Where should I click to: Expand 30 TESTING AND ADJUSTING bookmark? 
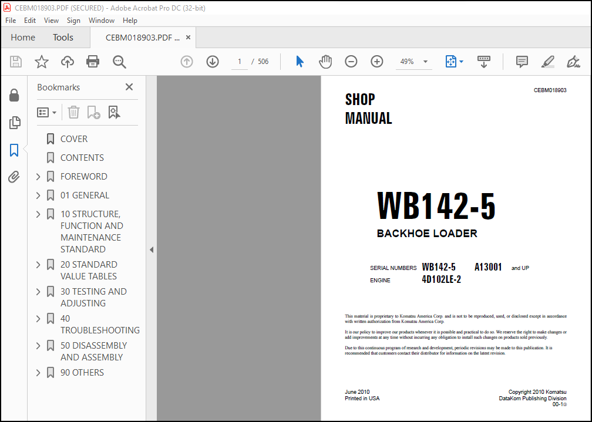coord(38,291)
